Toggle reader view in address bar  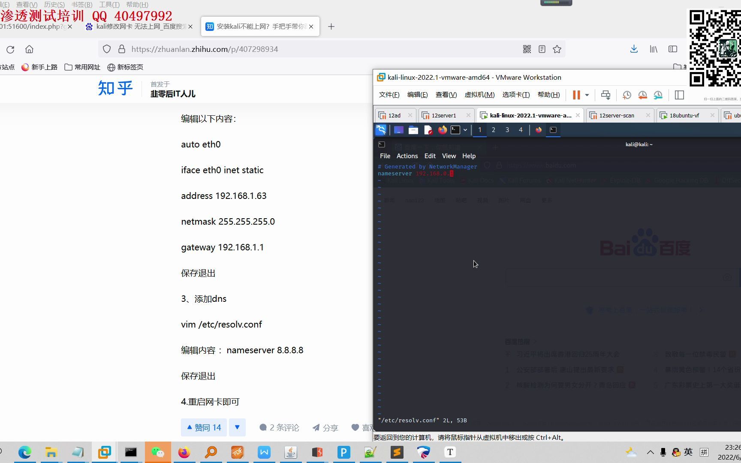pyautogui.click(x=542, y=49)
